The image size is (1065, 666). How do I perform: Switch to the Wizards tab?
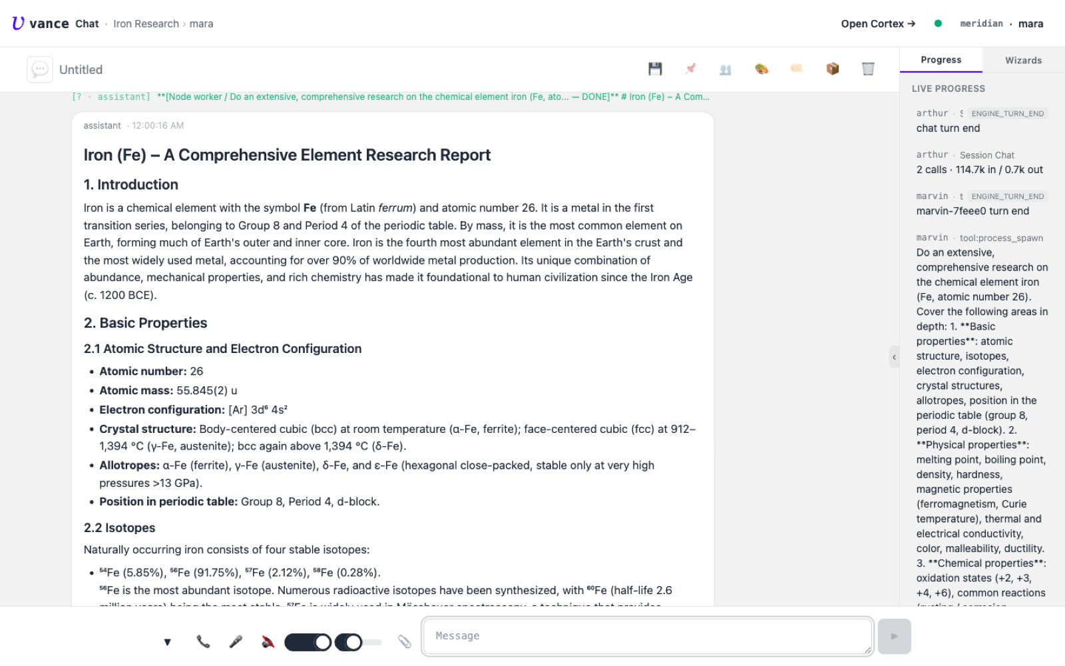pos(1023,60)
